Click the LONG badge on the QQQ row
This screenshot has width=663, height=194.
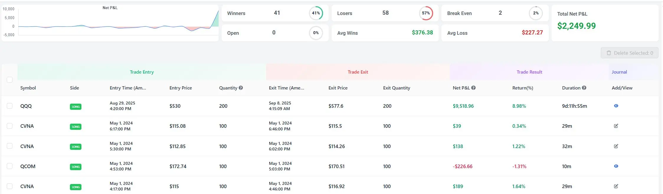(x=76, y=107)
